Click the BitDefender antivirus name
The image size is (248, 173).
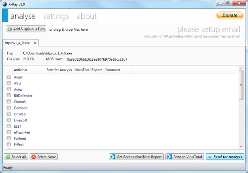23,95
